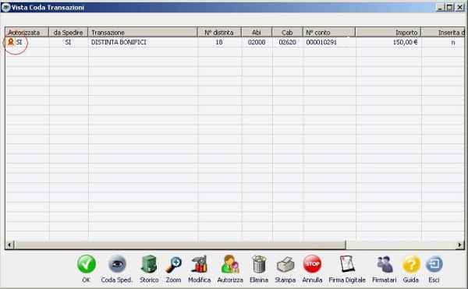Open Coda Sped. eye icon
The height and width of the screenshot is (289, 468).
117,264
